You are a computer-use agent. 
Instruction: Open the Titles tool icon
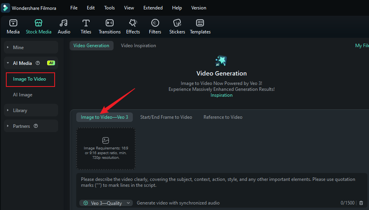tap(86, 23)
